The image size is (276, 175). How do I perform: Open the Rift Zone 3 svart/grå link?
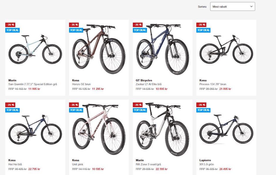click(148, 164)
